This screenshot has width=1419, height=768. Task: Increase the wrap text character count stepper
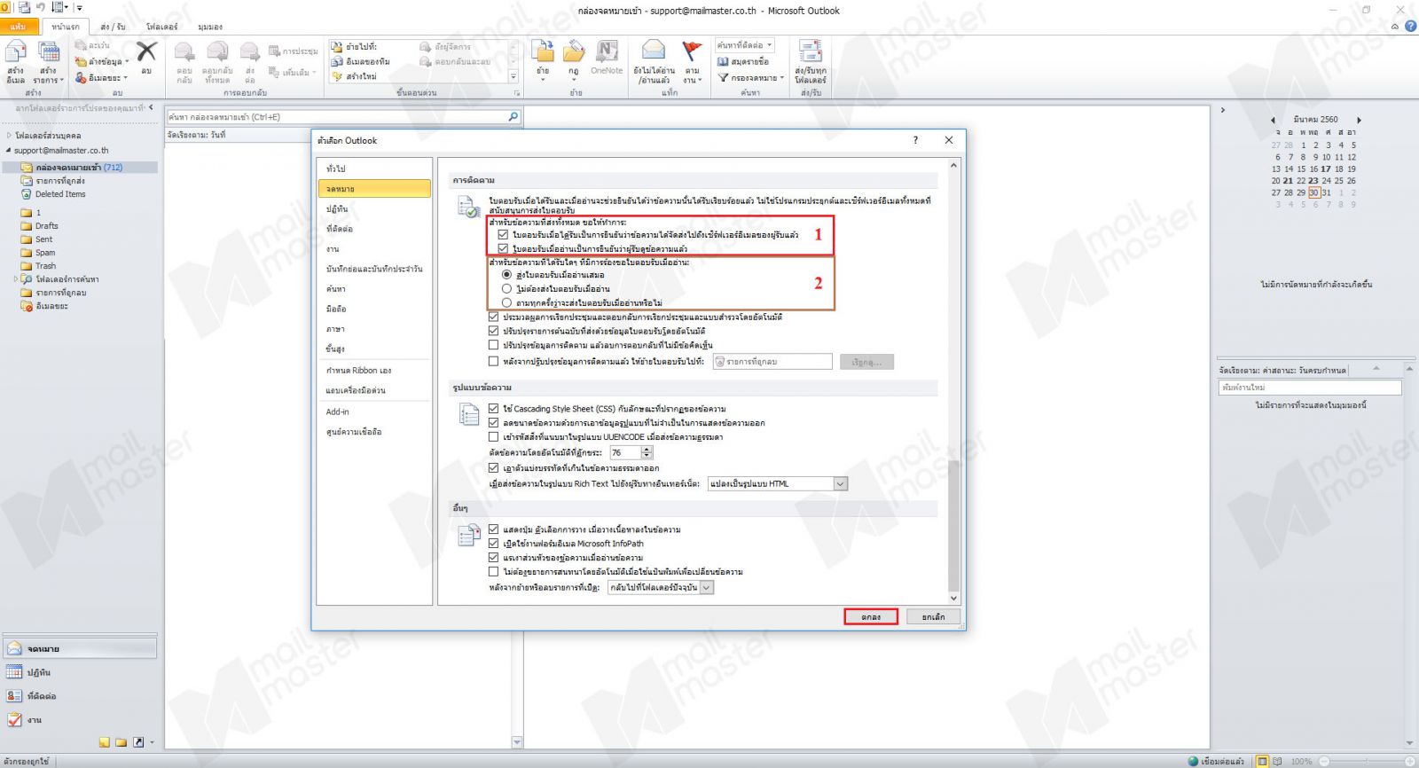pyautogui.click(x=647, y=450)
